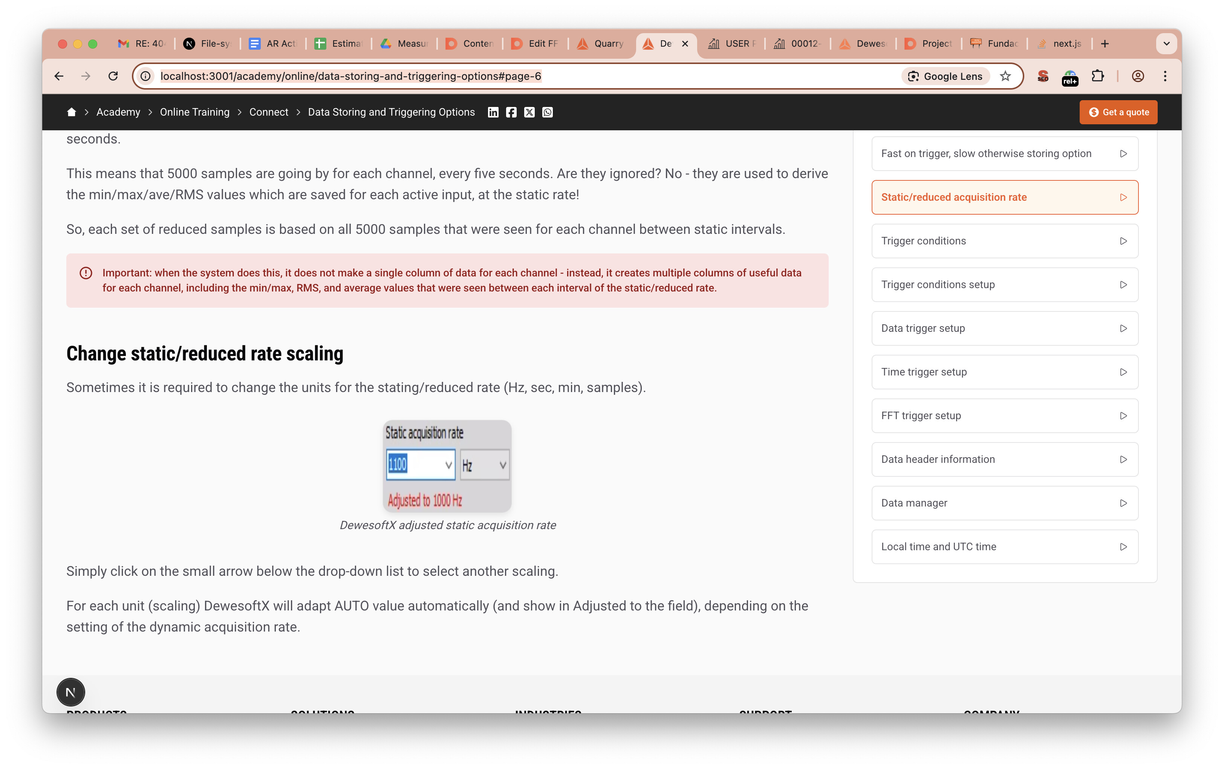Switch to the next.js tab
This screenshot has width=1224, height=769.
(x=1060, y=44)
